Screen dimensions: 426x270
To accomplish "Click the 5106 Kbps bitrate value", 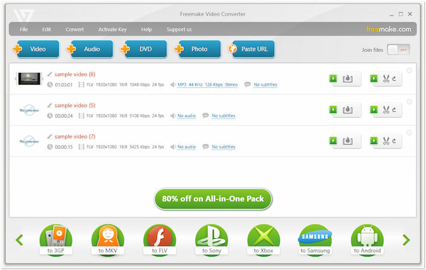I will click(x=140, y=116).
